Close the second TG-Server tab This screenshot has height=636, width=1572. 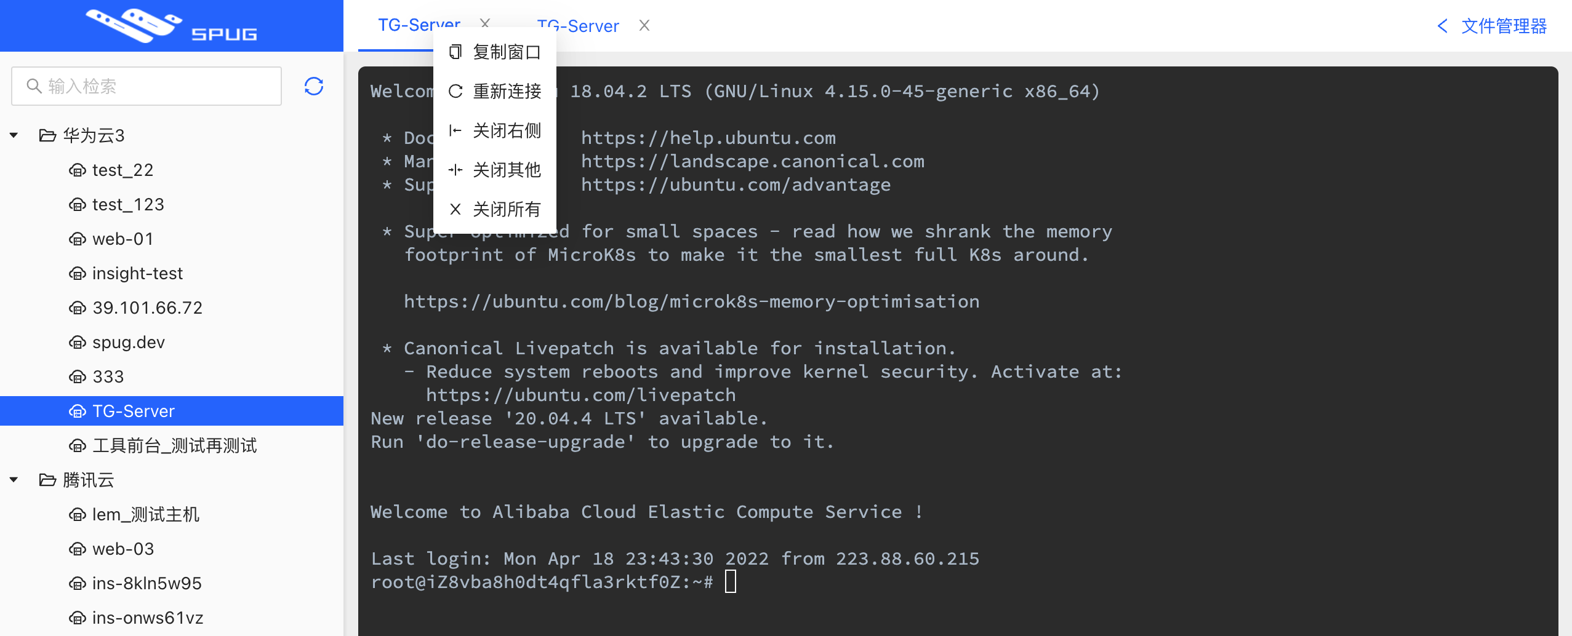tap(644, 25)
